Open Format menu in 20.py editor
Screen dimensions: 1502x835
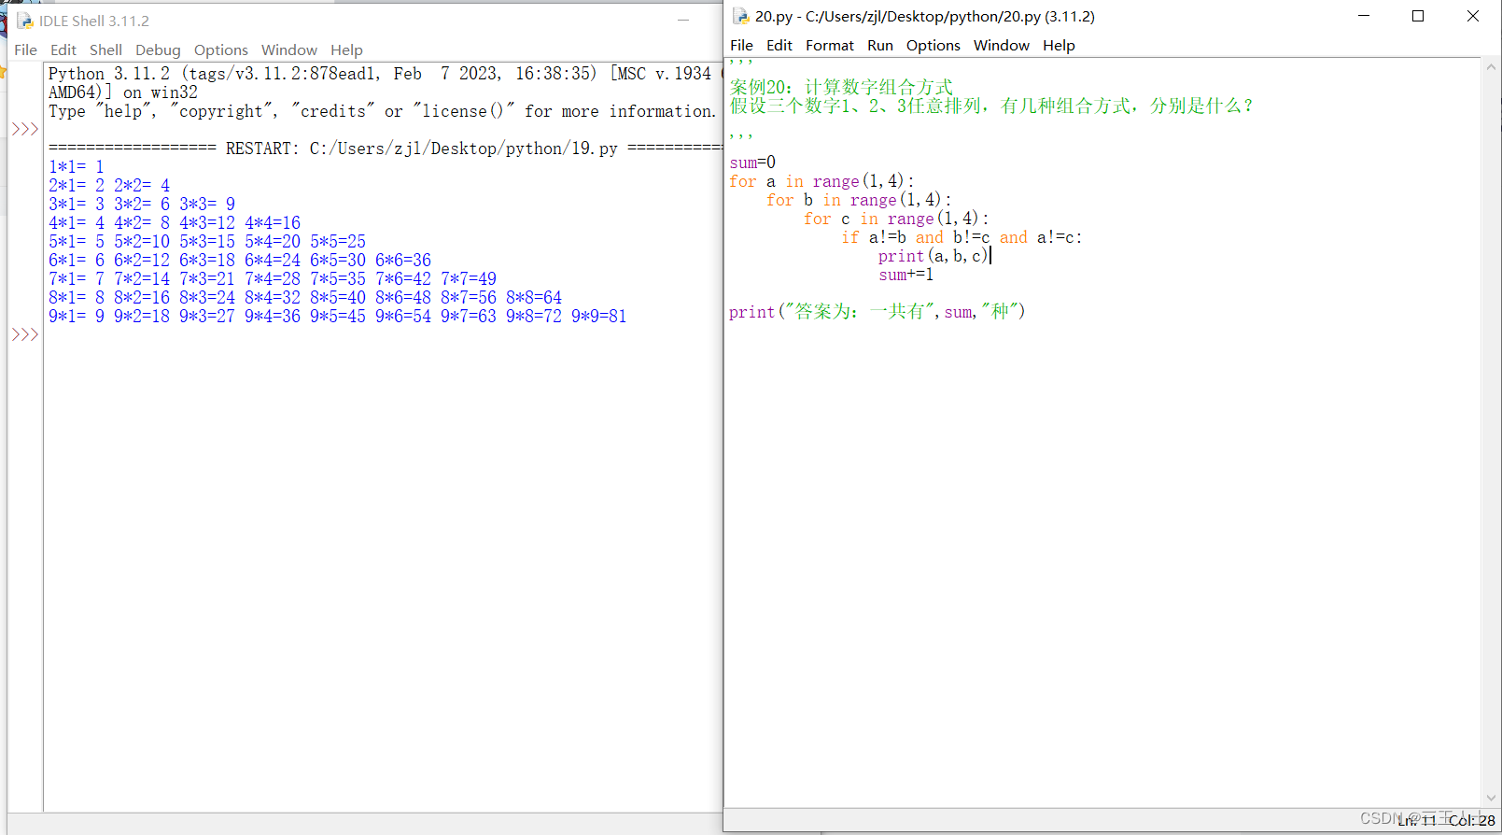830,45
